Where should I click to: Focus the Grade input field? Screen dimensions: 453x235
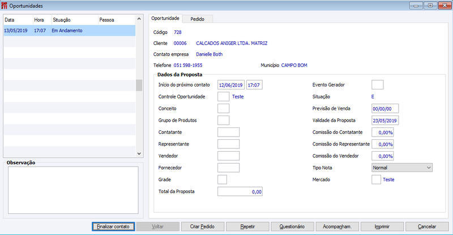coord(222,180)
